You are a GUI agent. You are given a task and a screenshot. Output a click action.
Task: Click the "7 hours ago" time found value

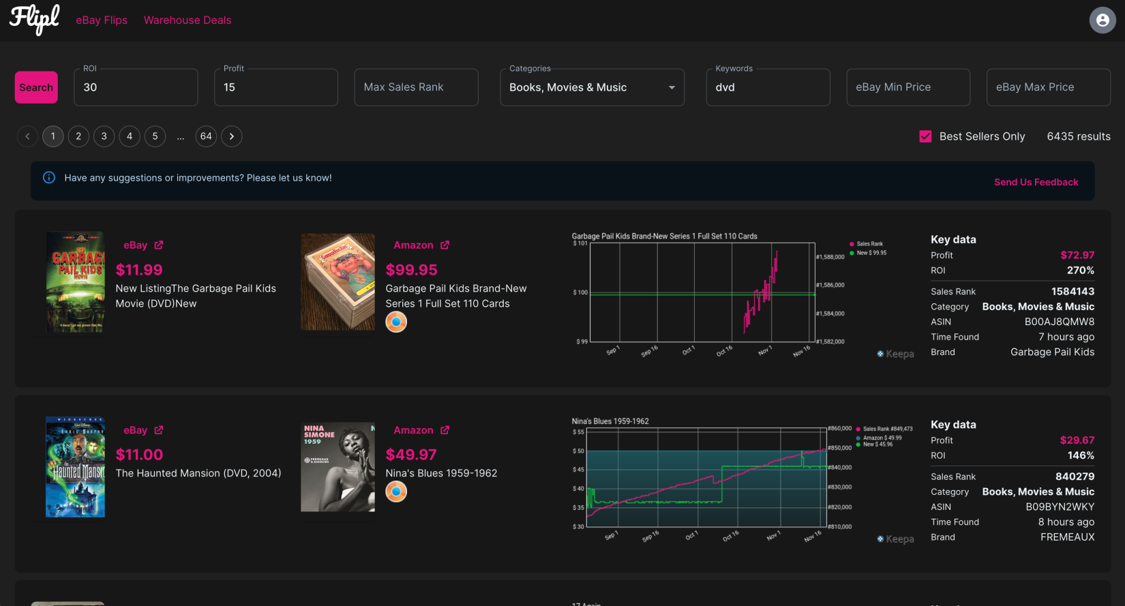(1066, 337)
